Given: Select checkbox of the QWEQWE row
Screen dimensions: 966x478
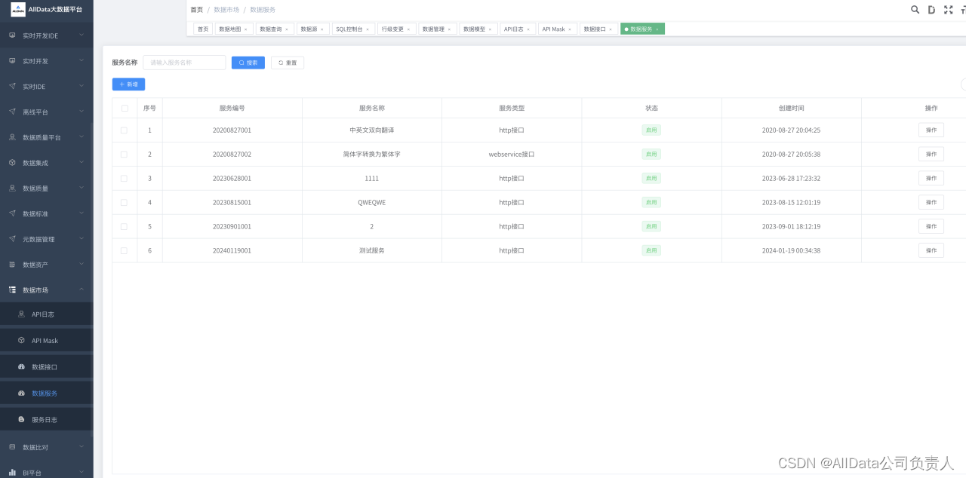Looking at the screenshot, I should 124,202.
